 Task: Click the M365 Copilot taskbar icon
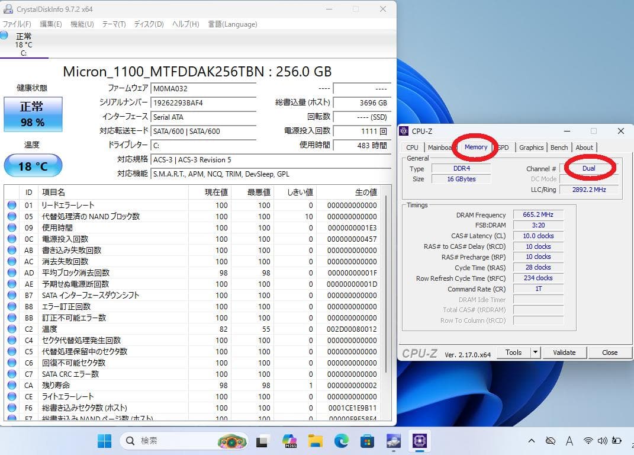click(289, 441)
